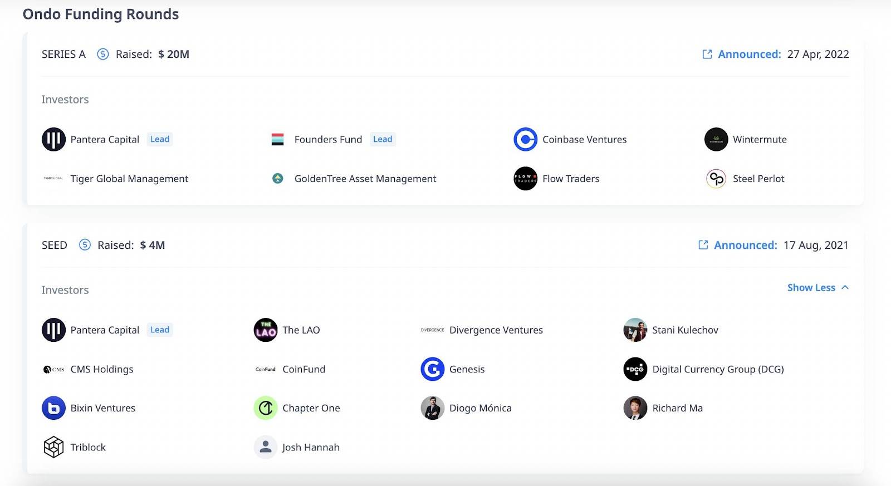Screen dimensions: 891x486
Task: Click the CoinFund name text
Action: pyautogui.click(x=304, y=369)
